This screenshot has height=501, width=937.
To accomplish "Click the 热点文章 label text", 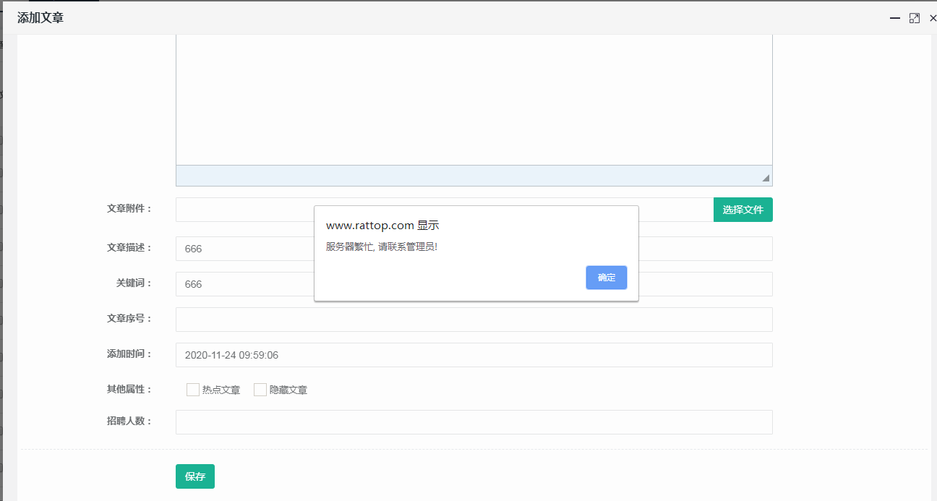I will 221,390.
